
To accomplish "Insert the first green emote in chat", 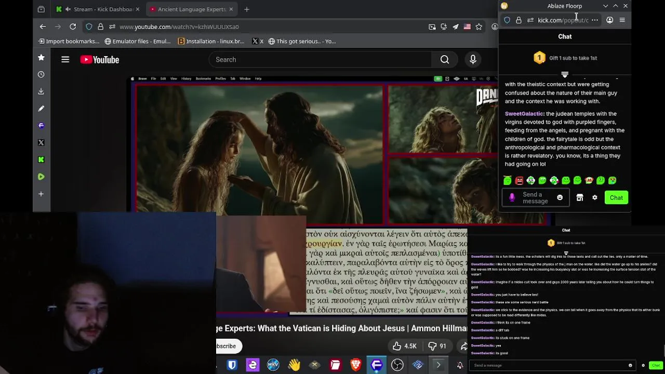I will tap(508, 180).
